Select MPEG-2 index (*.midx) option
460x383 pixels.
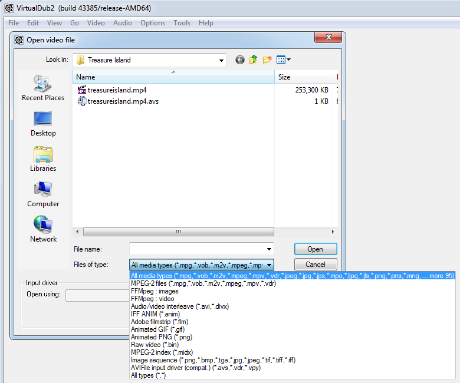[x=293, y=352]
